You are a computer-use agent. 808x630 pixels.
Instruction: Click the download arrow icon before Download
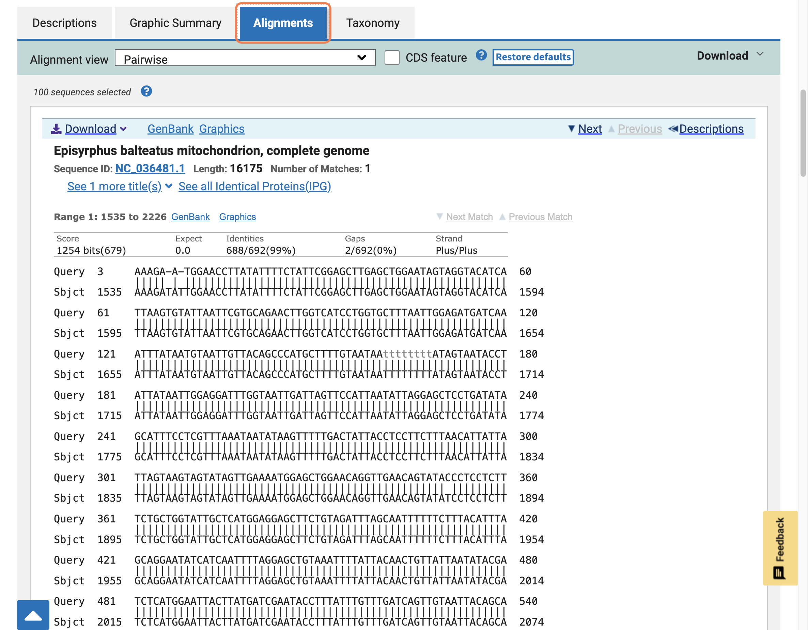56,129
